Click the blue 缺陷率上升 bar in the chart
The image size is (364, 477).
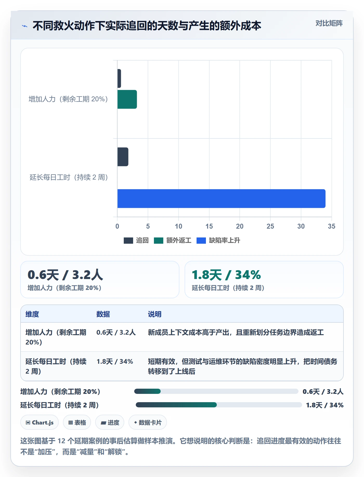tap(221, 198)
